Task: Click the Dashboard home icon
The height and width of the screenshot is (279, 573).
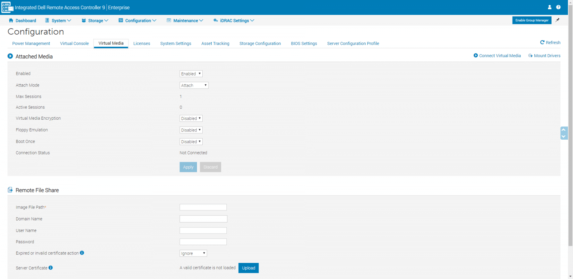Action: 11,20
